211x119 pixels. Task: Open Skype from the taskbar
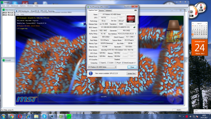[44, 116]
